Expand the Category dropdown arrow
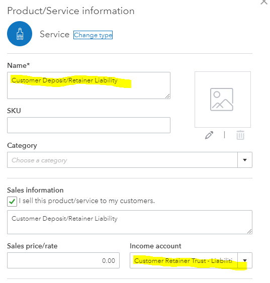Image resolution: width=270 pixels, height=283 pixels. coord(245,160)
